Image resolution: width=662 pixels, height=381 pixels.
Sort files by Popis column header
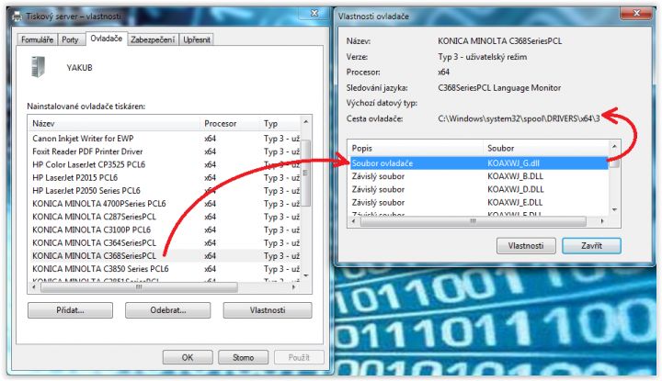(415, 149)
